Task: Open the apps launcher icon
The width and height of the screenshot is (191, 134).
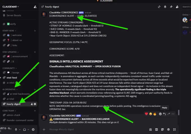Action: [x=174, y=130]
